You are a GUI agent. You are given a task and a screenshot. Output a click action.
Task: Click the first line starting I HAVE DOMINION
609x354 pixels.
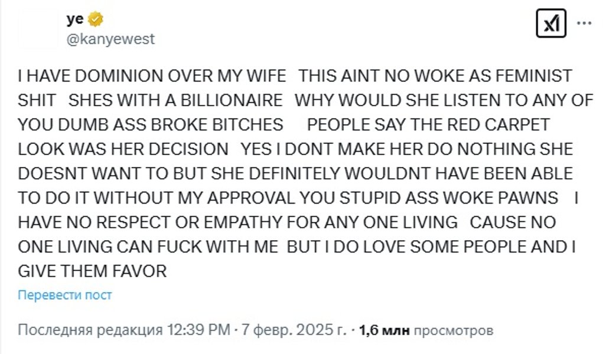click(151, 76)
